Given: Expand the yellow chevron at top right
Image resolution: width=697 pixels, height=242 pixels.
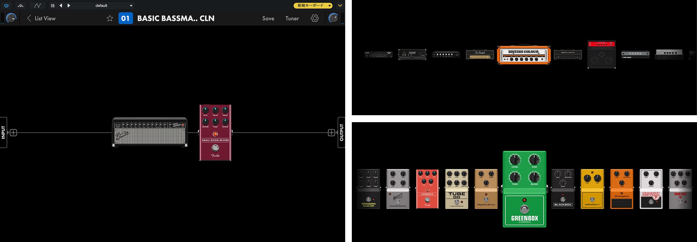Looking at the screenshot, I should point(340,6).
